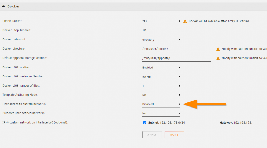Click warning icon next to appdata storage field

(218, 58)
